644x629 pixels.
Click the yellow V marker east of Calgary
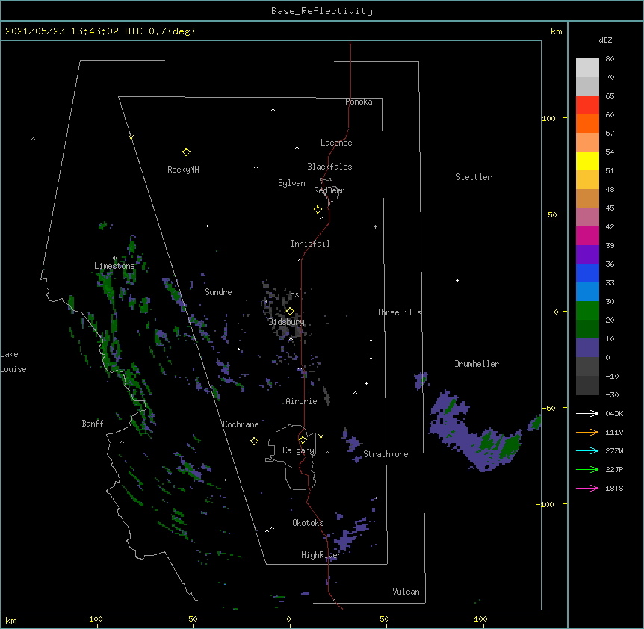coord(321,436)
